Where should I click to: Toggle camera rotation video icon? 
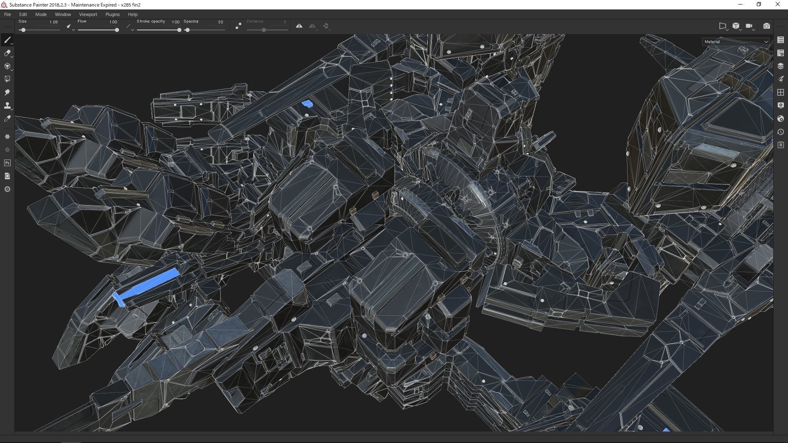coord(749,26)
